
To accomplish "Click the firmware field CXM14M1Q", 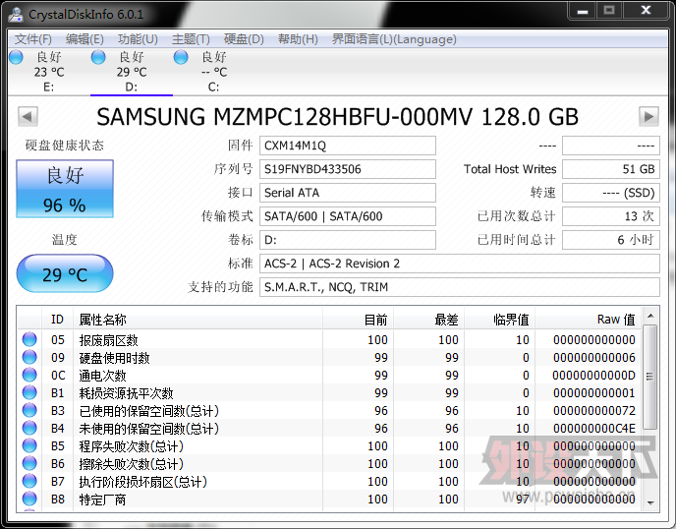I will (x=348, y=146).
